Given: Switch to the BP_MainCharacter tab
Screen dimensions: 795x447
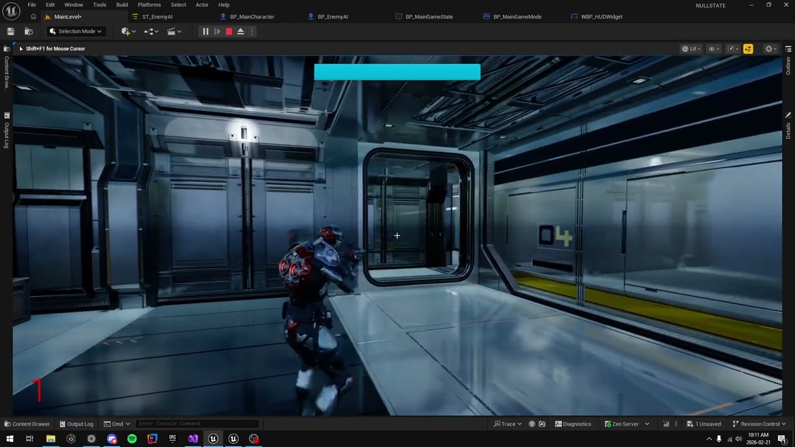Looking at the screenshot, I should (x=252, y=17).
